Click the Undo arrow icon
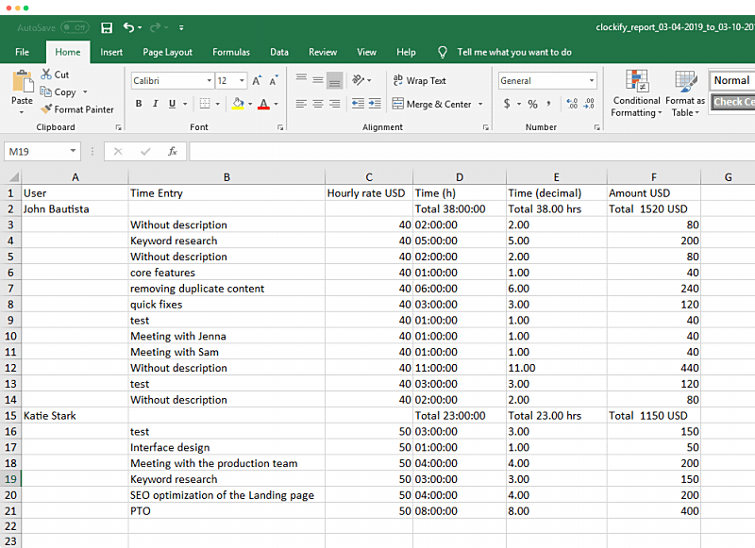 [x=128, y=27]
